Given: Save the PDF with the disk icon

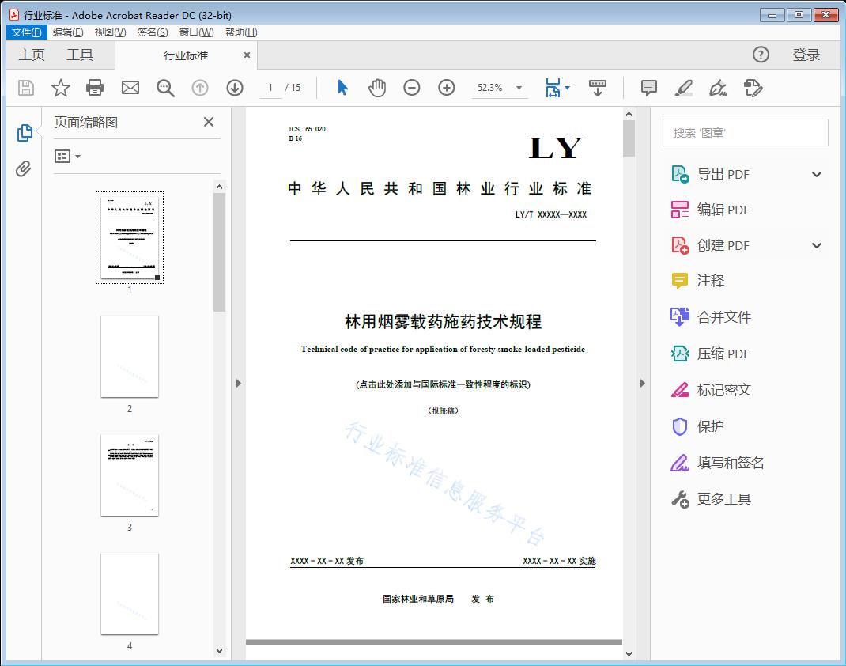Looking at the screenshot, I should 25,88.
